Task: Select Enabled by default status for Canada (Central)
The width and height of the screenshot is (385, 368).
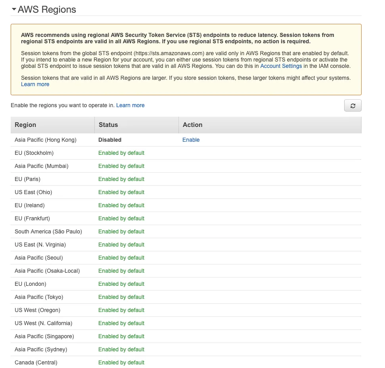Action: coord(121,362)
